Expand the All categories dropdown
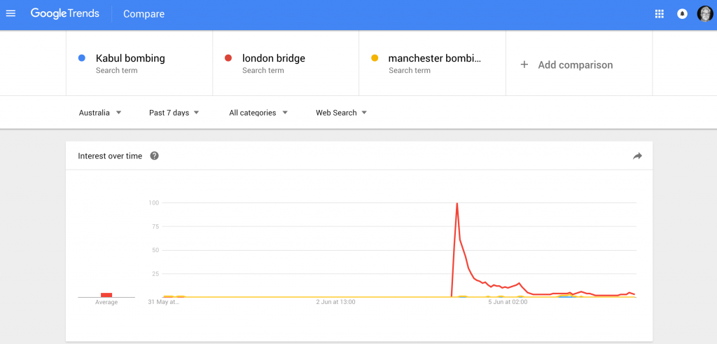 [x=258, y=113]
